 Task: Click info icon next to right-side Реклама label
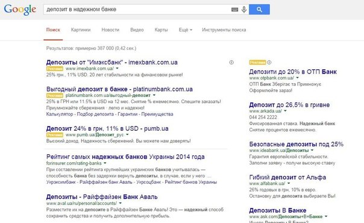pos(269,63)
